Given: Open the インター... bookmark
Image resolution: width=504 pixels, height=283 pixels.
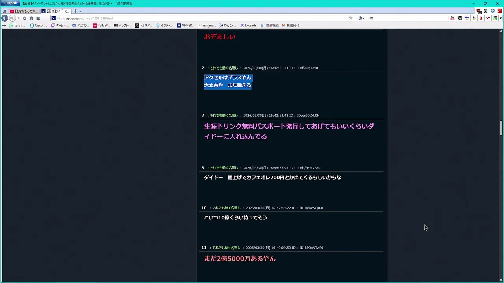Looking at the screenshot, I should [165, 25].
